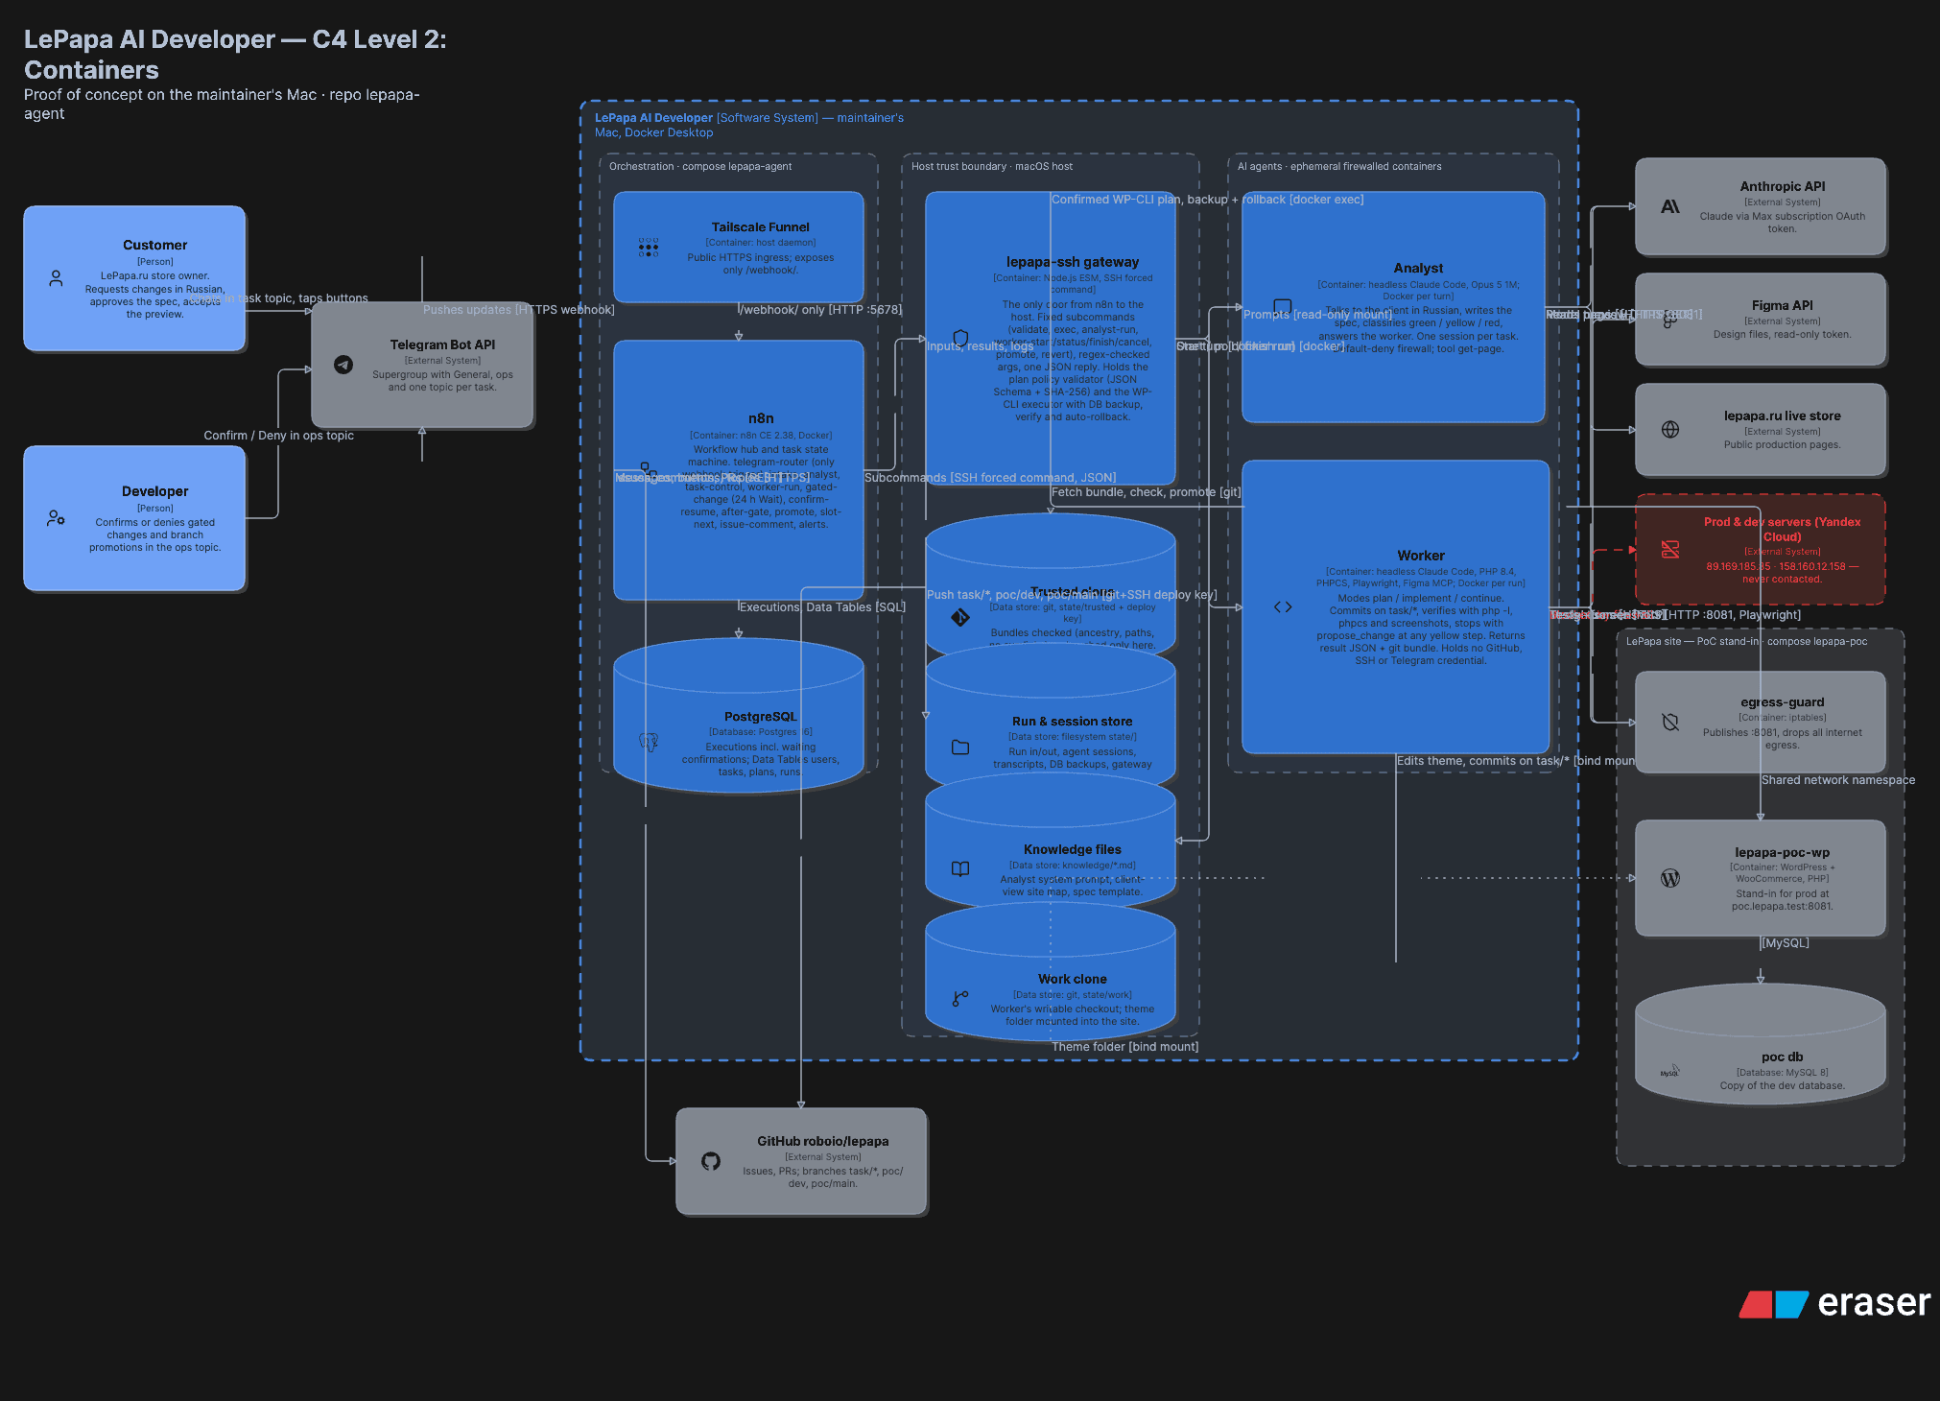Select the PostgreSQL database title
Viewport: 1940px width, 1401px height.
pyautogui.click(x=760, y=717)
